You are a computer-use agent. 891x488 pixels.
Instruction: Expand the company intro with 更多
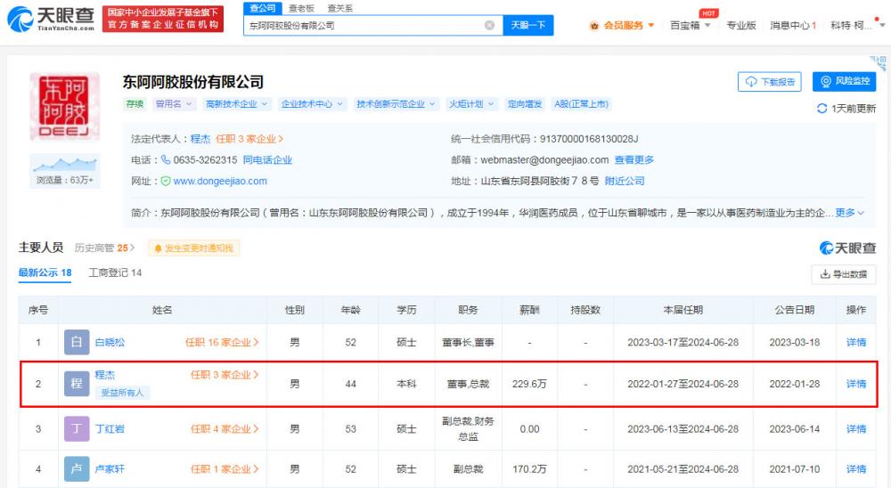tap(849, 213)
